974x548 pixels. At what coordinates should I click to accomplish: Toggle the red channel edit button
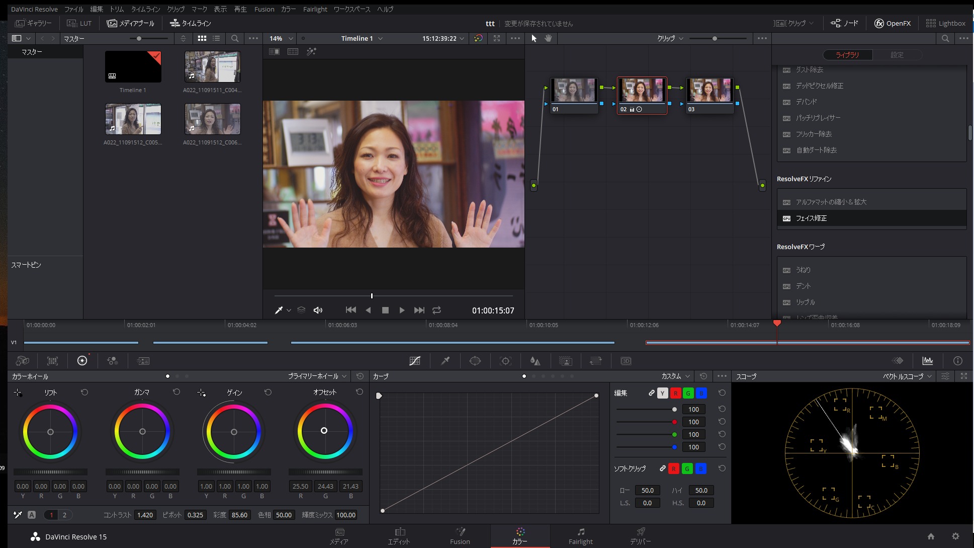[x=675, y=393]
